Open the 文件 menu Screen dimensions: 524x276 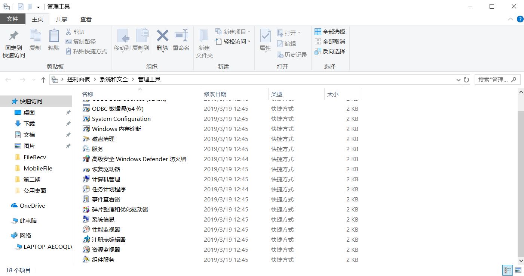(13, 19)
